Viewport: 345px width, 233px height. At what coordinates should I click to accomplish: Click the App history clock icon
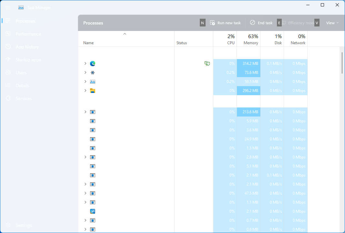(x=8, y=47)
